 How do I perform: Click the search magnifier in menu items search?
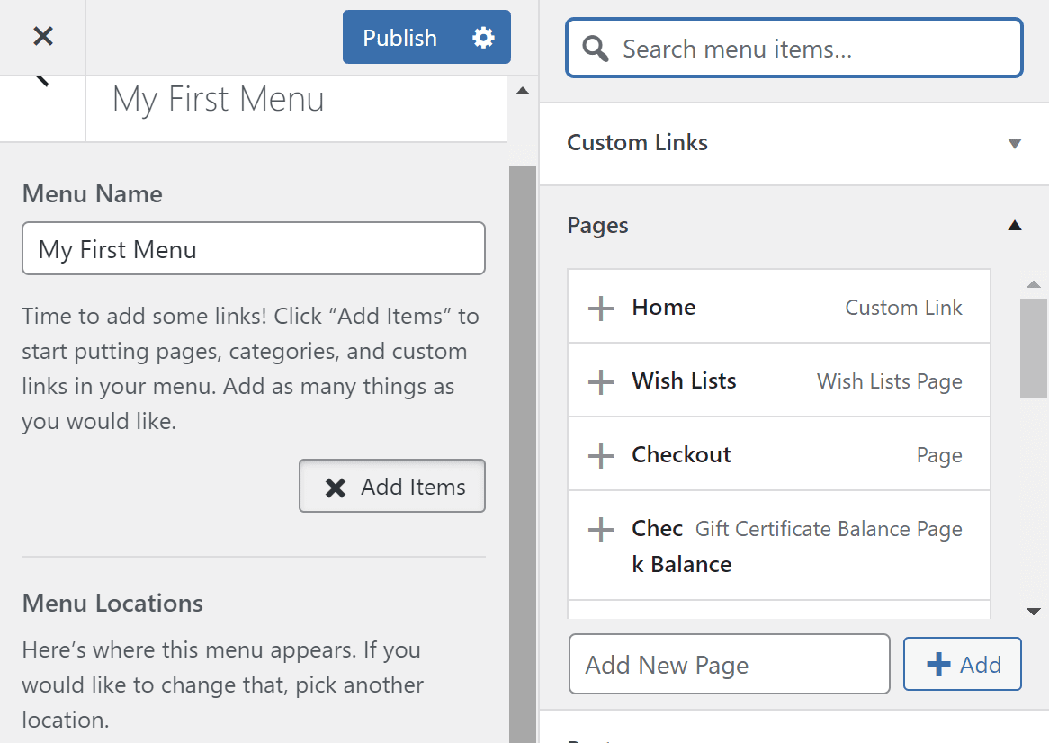click(x=594, y=49)
